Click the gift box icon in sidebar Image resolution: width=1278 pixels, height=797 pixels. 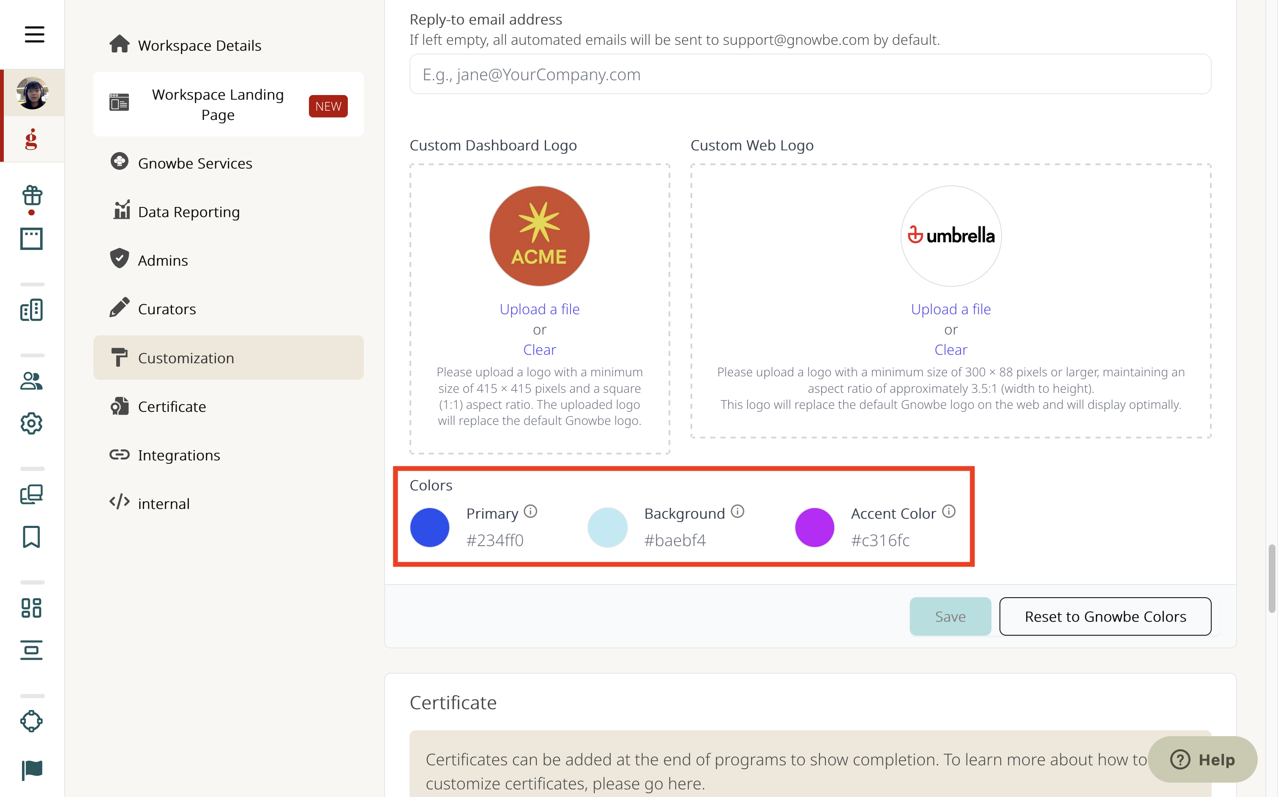point(32,195)
